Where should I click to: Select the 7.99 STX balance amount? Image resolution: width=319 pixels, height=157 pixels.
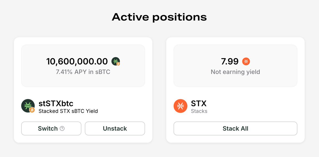(x=230, y=62)
